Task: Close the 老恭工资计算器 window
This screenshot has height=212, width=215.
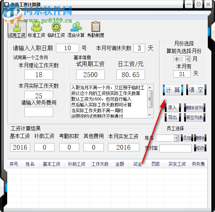Action: (208, 4)
